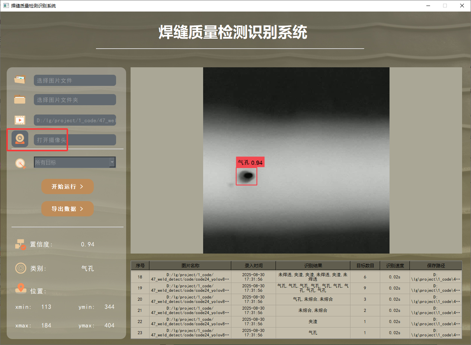This screenshot has width=471, height=345.
Task: Click the webcam camera icon
Action: pyautogui.click(x=20, y=139)
